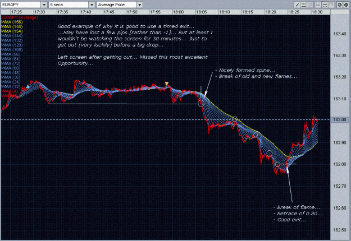Viewport: 351px width, 241px height.
Task: Click the orange triangle marker on the chart
Action: coord(167,84)
